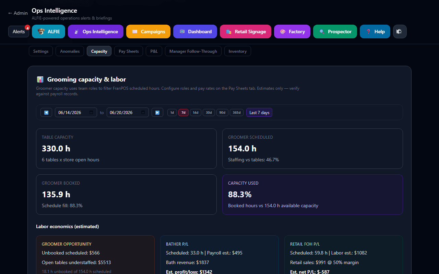Viewport: 439px width, 274px height.
Task: Open the Prospector nav button
Action: pyautogui.click(x=335, y=32)
